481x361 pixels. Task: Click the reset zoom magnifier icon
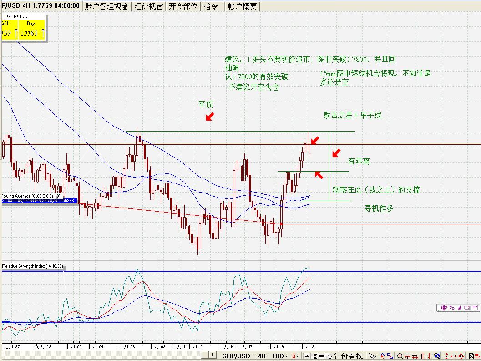[x=437, y=356]
